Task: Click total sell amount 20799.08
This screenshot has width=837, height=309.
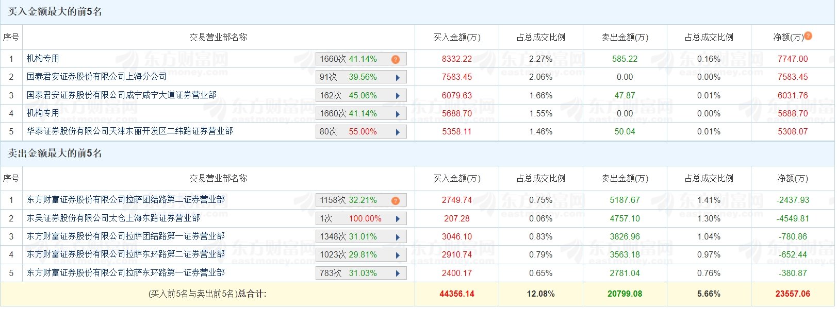Action: point(625,294)
